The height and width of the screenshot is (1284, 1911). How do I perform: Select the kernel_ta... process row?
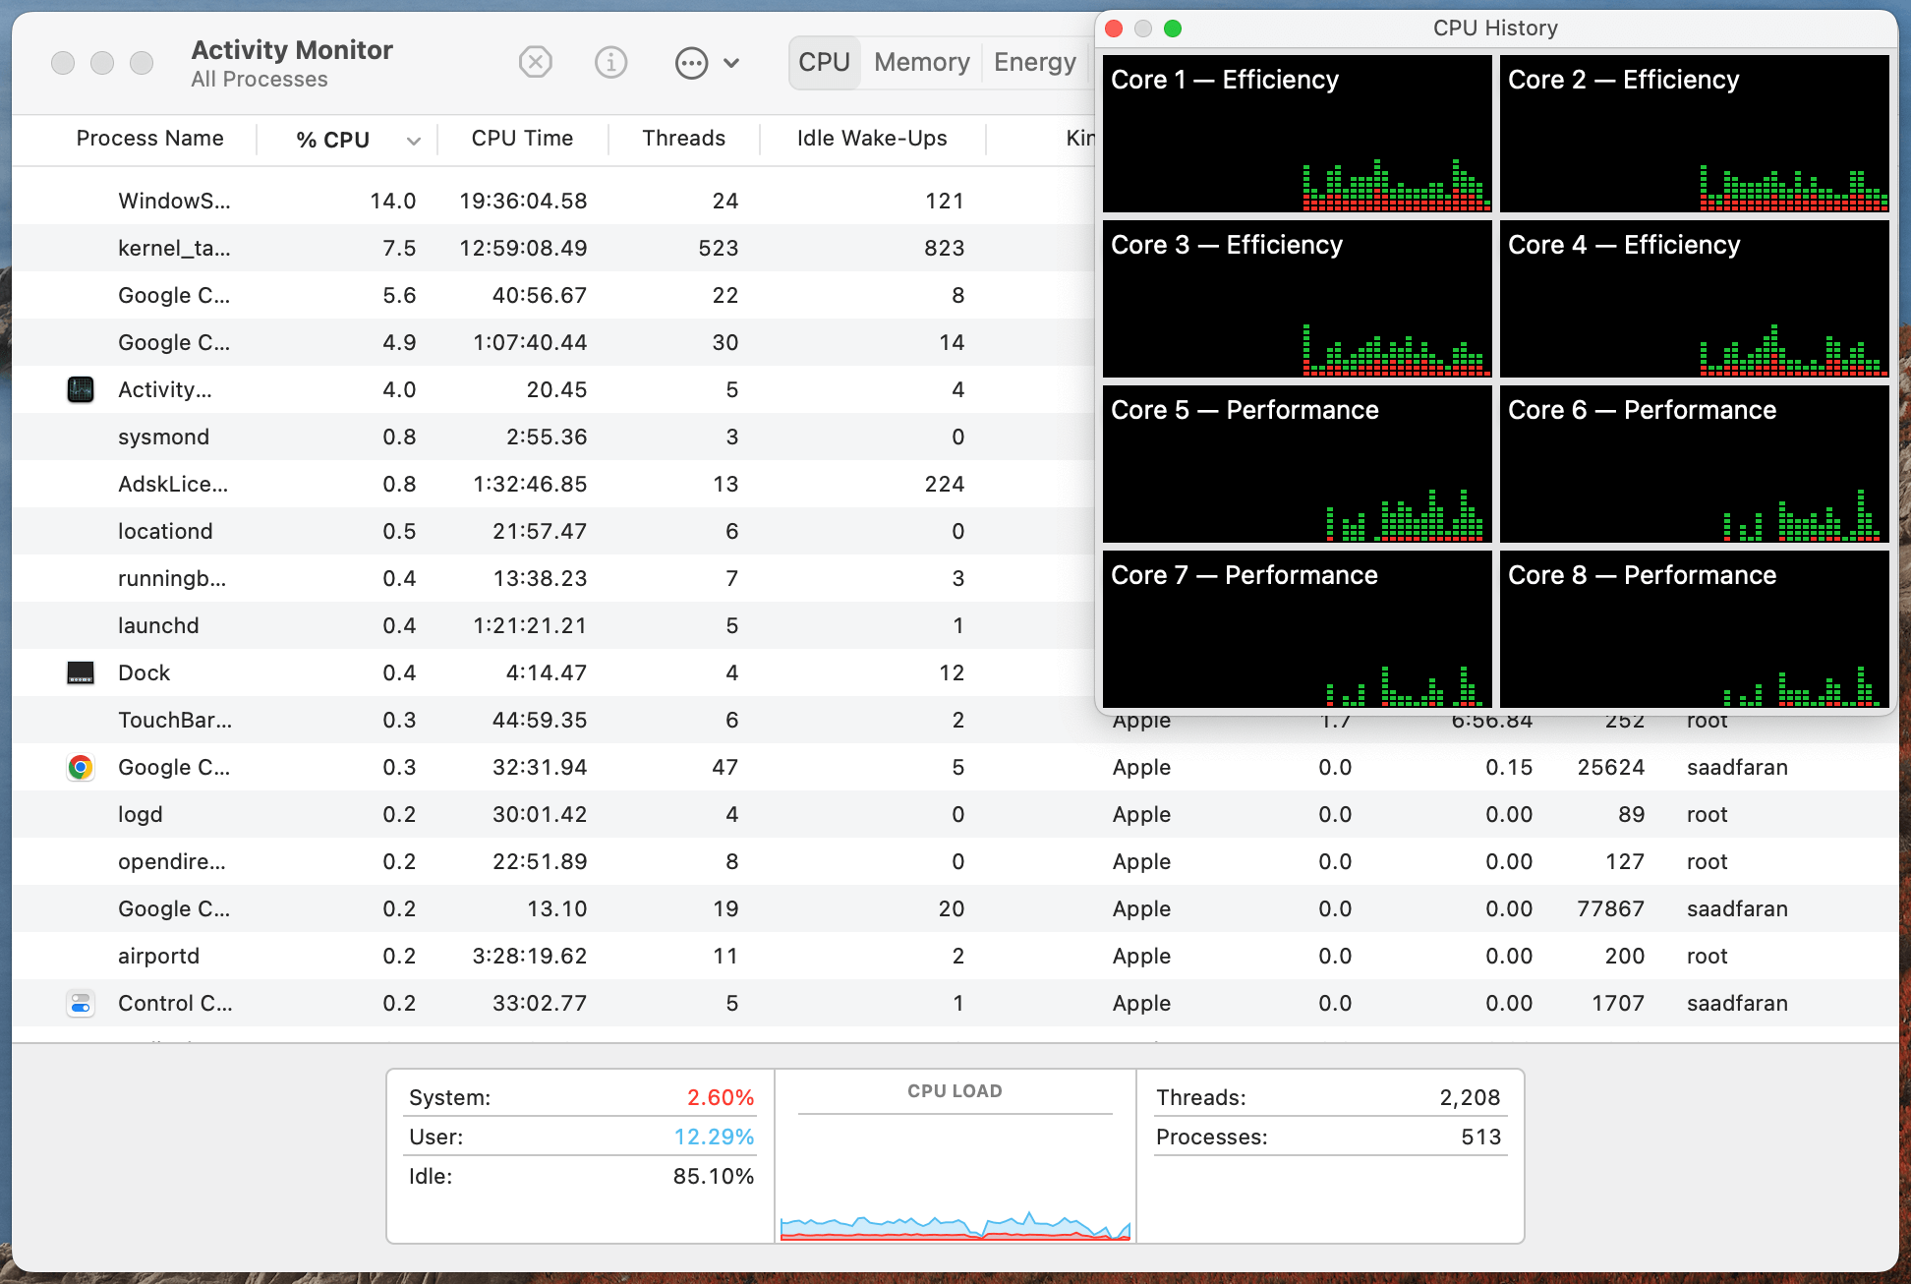(x=552, y=248)
